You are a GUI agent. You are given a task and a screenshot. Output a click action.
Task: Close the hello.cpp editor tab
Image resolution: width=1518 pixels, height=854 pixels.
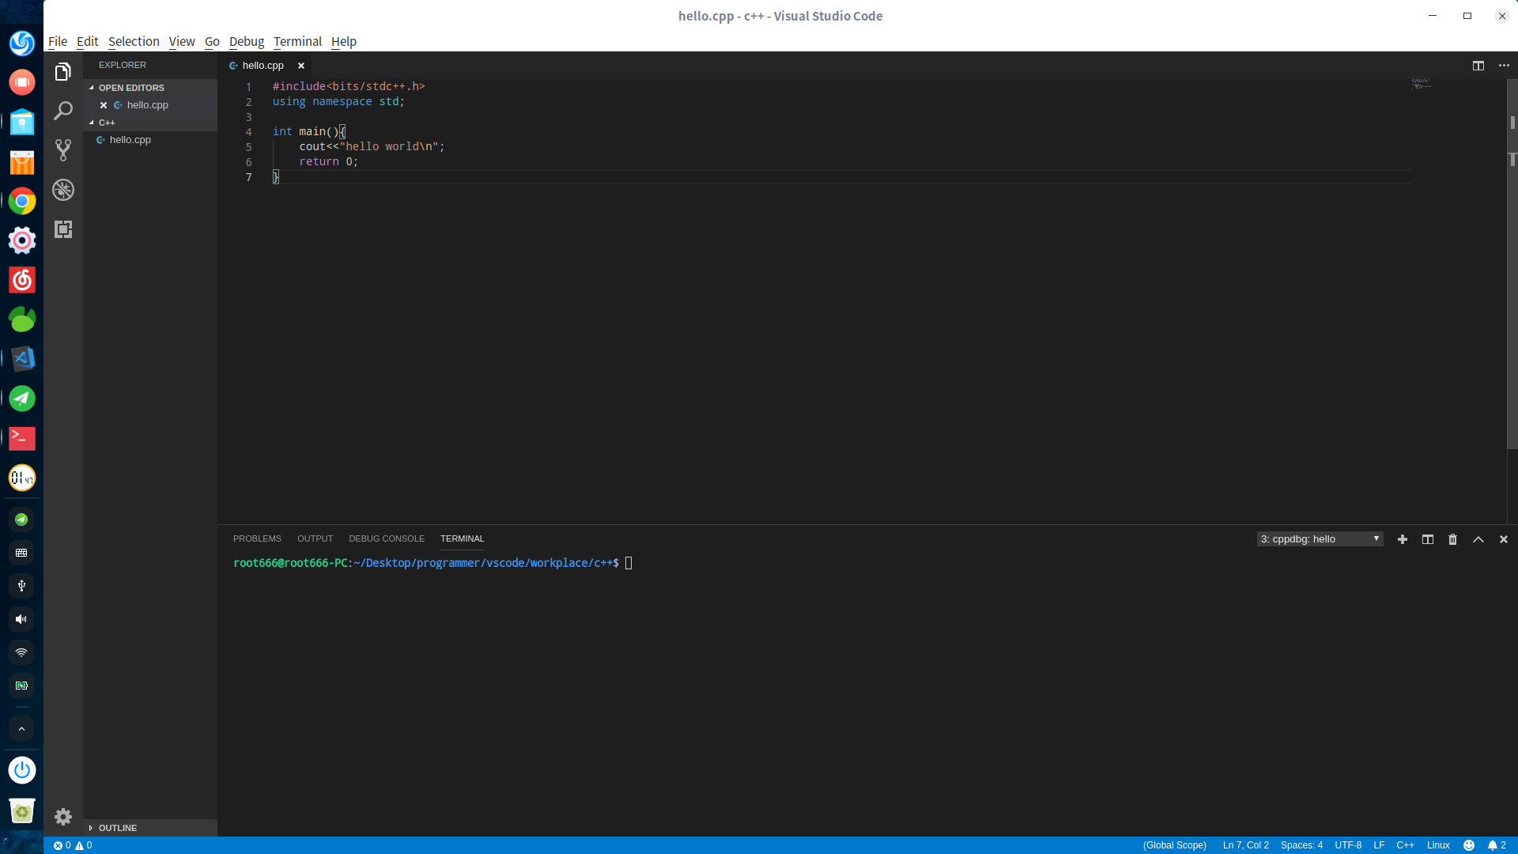click(x=301, y=66)
